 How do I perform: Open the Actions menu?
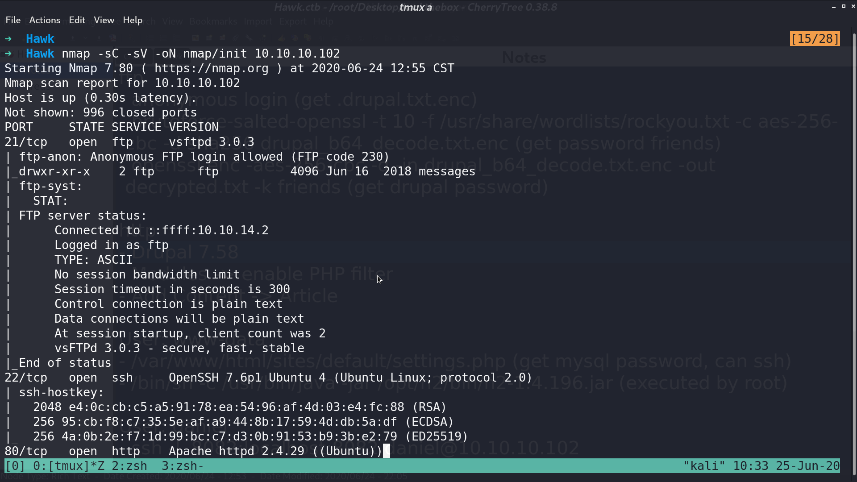pyautogui.click(x=45, y=20)
